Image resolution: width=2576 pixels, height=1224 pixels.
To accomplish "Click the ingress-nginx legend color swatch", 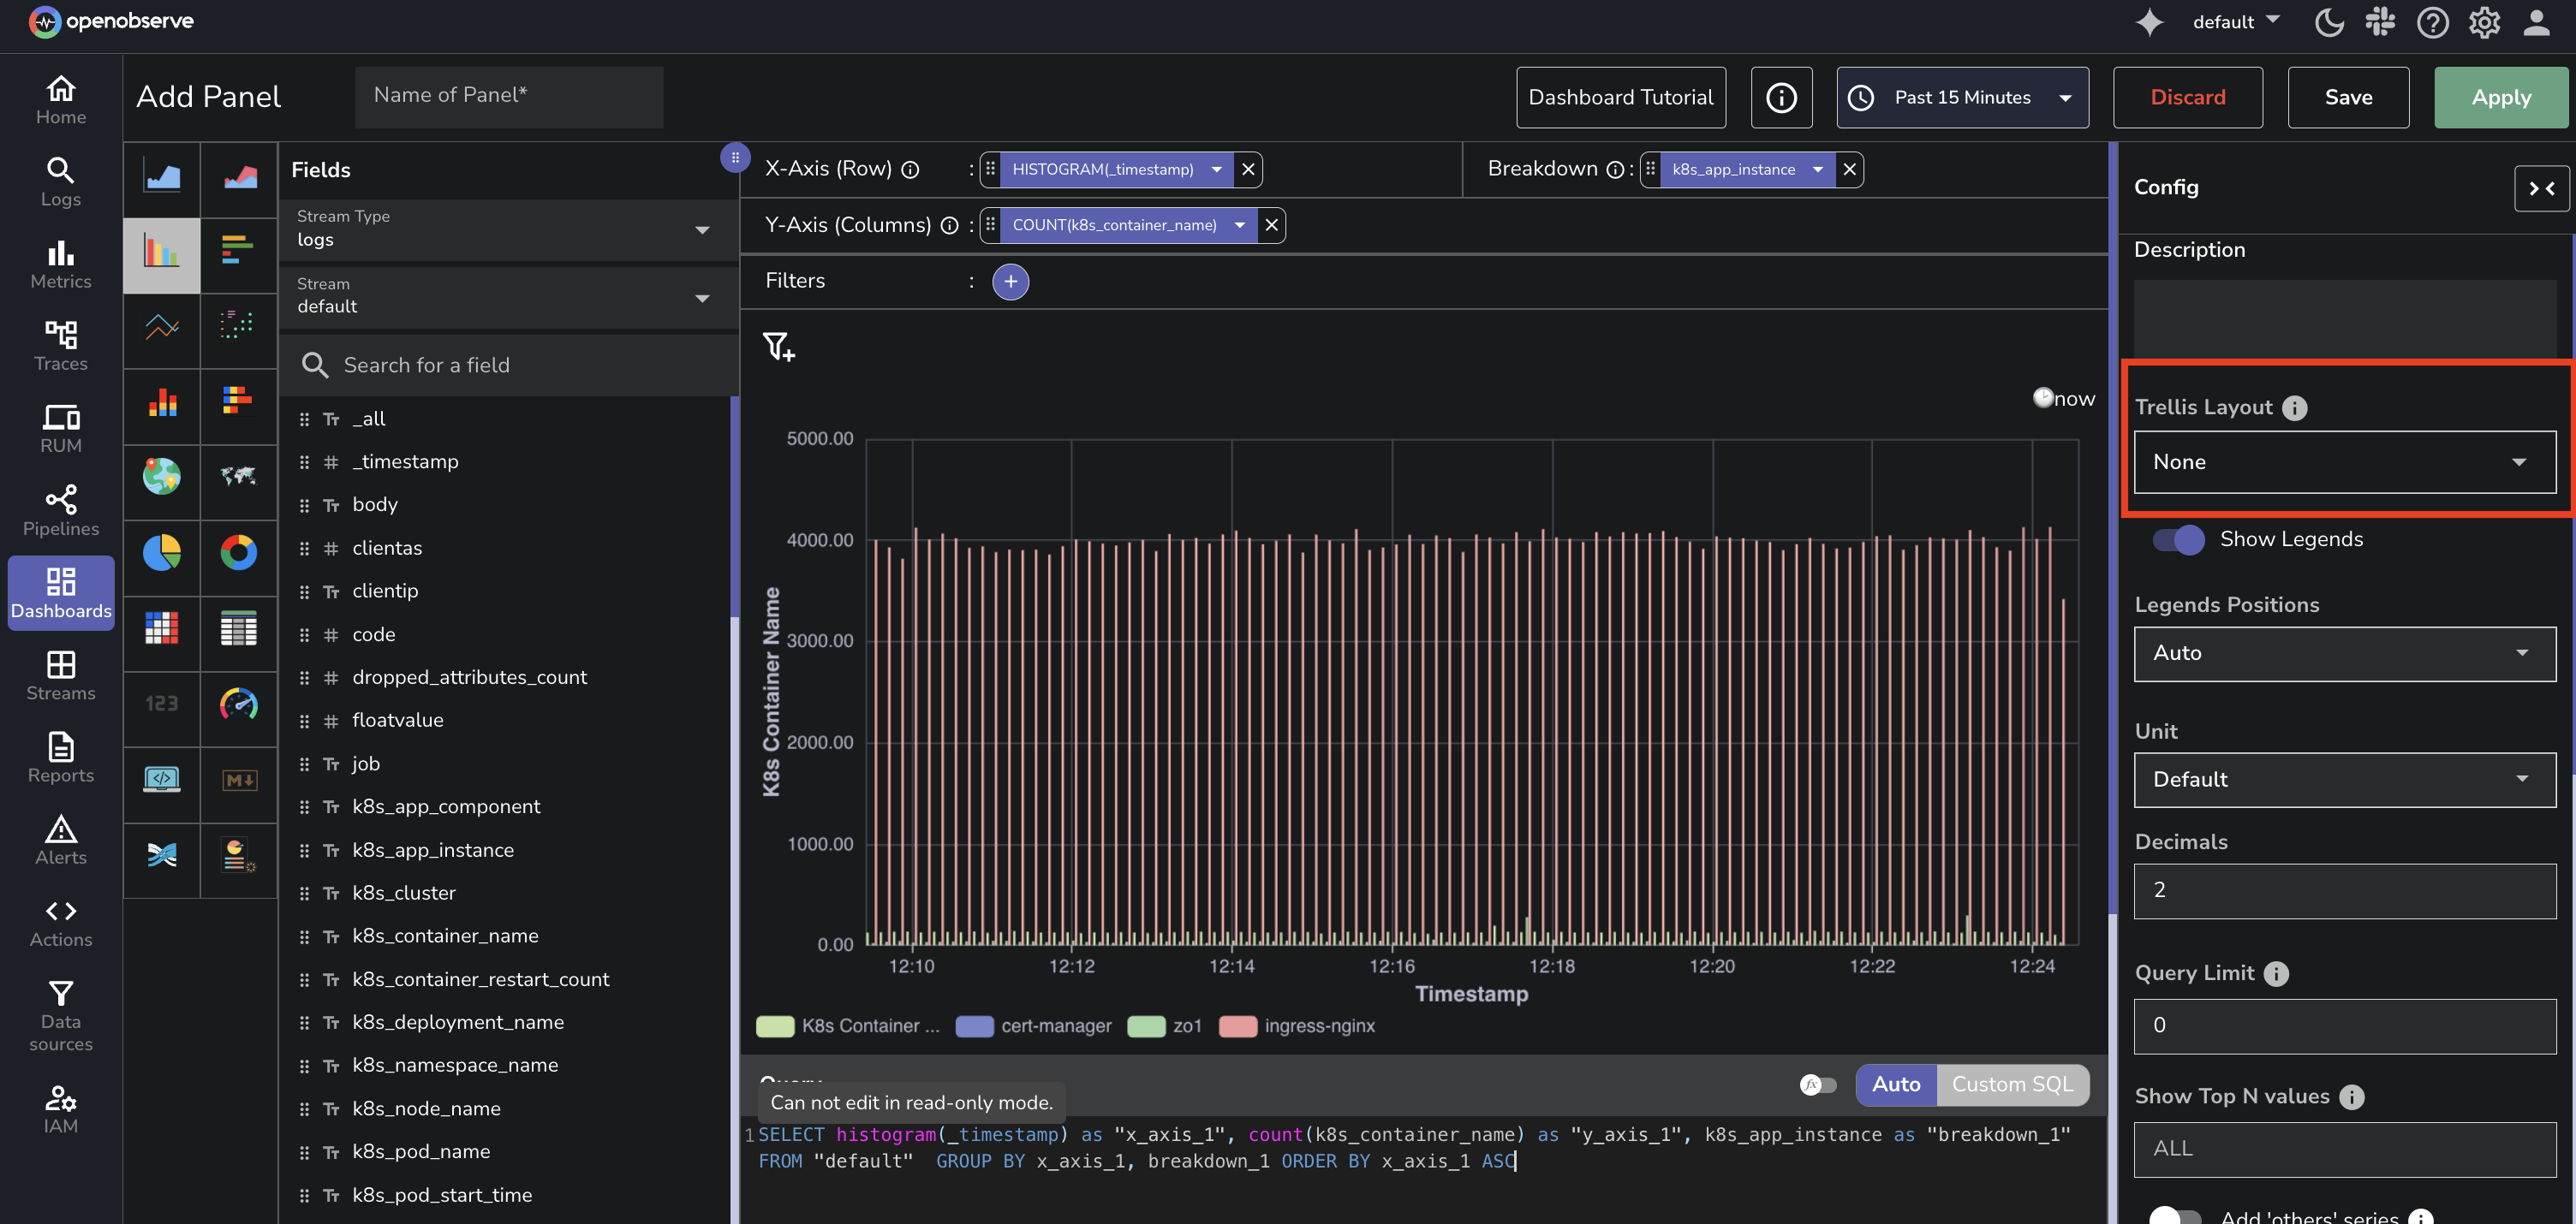I will tap(1237, 1026).
